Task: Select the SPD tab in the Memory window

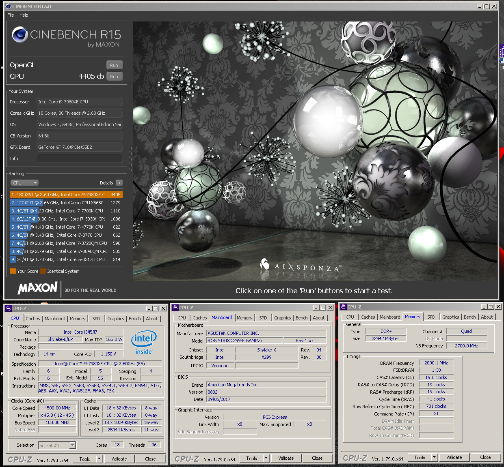Action: click(431, 317)
